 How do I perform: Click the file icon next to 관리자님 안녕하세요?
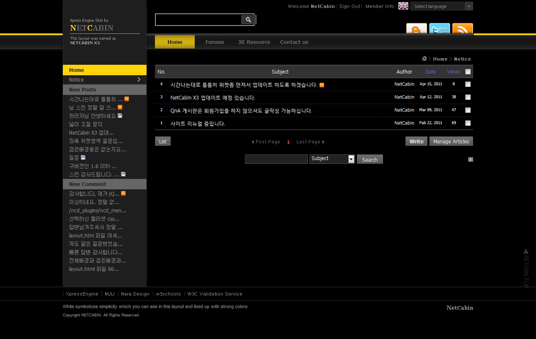(x=120, y=116)
